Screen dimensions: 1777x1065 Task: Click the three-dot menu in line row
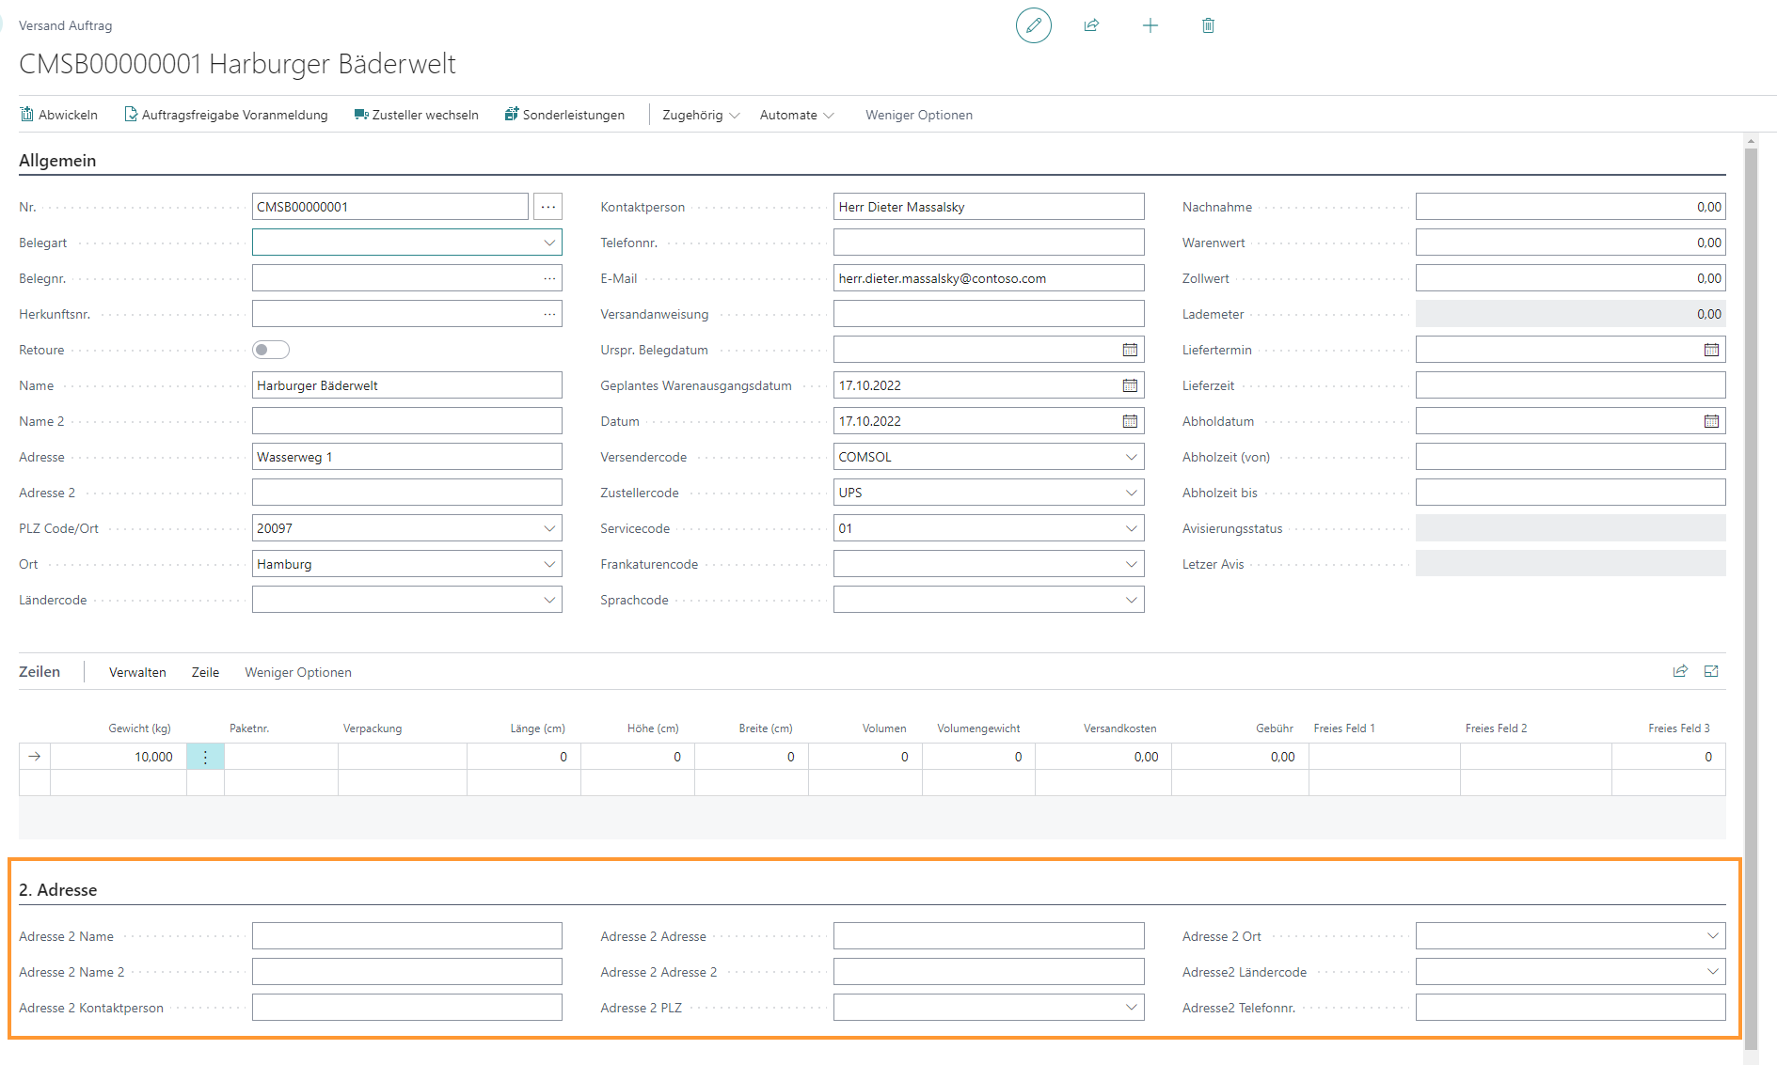pyautogui.click(x=205, y=757)
